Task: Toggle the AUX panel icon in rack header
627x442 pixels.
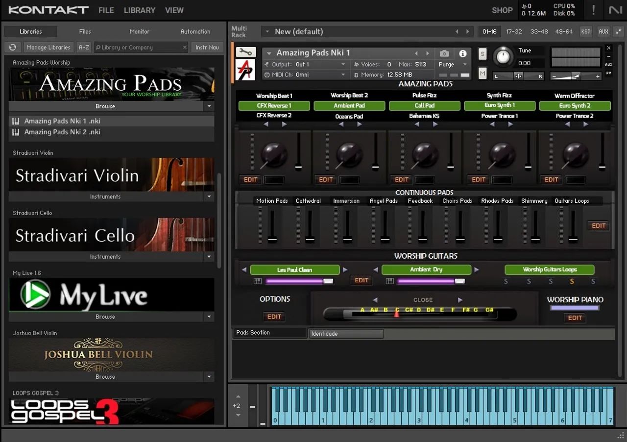Action: coord(603,31)
